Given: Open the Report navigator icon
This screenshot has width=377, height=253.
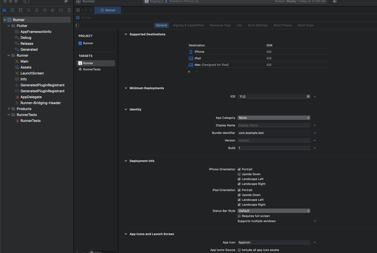Looking at the screenshot, I should click(69, 10).
